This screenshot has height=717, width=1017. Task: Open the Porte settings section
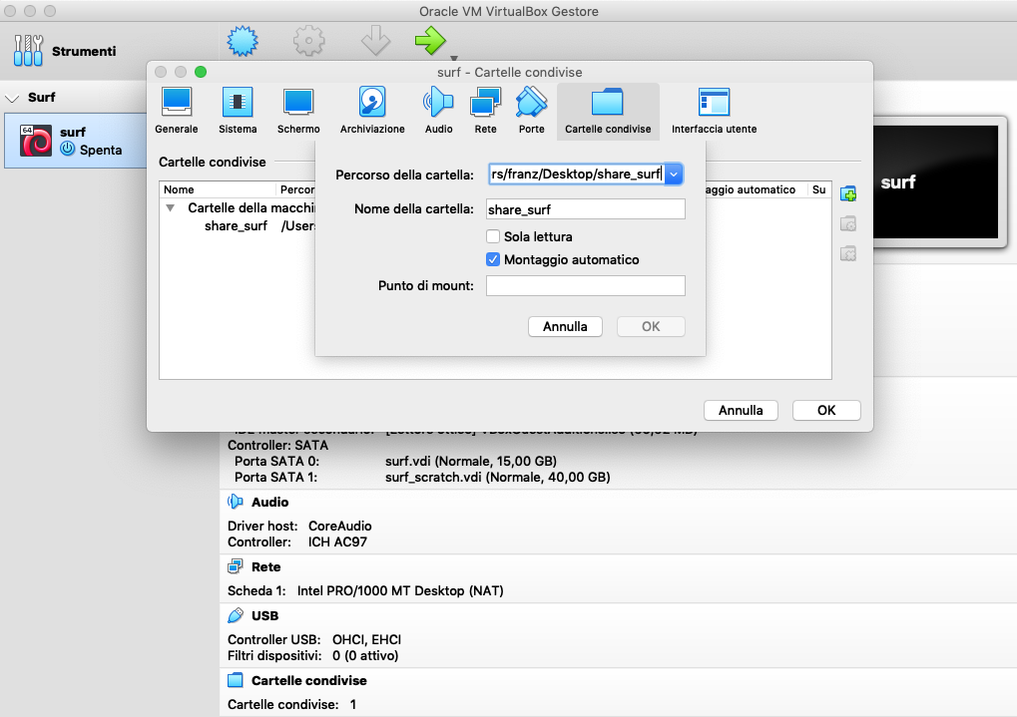531,111
